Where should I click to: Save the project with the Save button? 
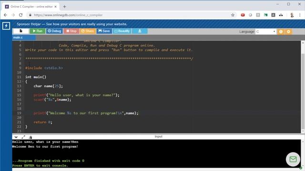pyautogui.click(x=104, y=31)
